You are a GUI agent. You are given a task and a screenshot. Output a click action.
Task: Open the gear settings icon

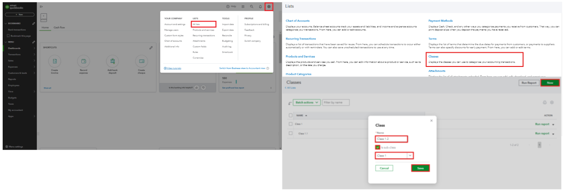pyautogui.click(x=268, y=7)
